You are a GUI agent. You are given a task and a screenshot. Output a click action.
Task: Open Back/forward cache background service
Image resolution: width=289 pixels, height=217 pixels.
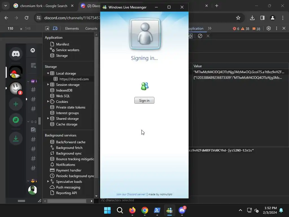click(71, 142)
